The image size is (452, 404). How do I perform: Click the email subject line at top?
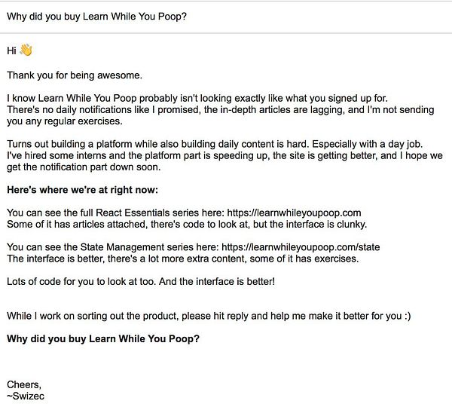tap(96, 17)
